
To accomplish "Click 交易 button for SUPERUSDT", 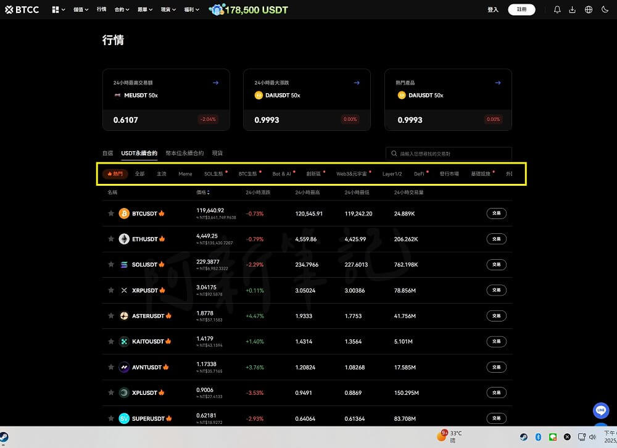I will 496,418.
